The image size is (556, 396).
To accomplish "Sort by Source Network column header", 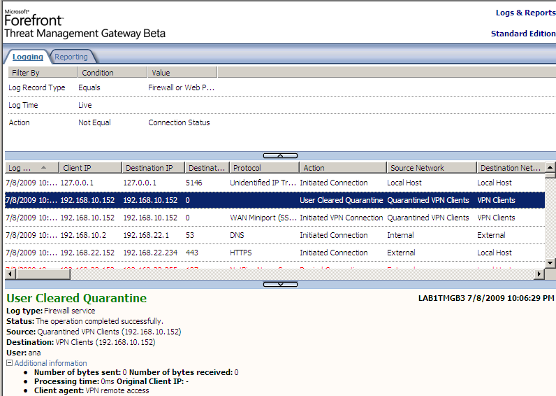I will tap(431, 168).
